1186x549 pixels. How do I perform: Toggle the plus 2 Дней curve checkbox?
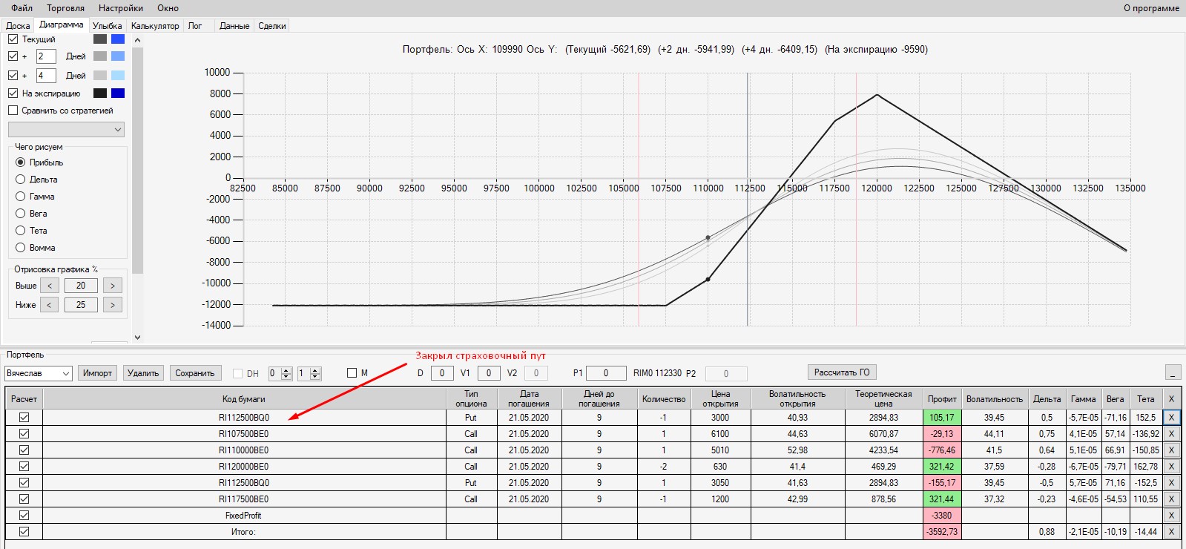(13, 56)
